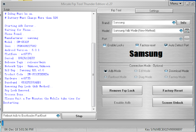Switch to the Settings tab
Image resolution: width=196 pixels, height=132 pixels.
coord(154,11)
